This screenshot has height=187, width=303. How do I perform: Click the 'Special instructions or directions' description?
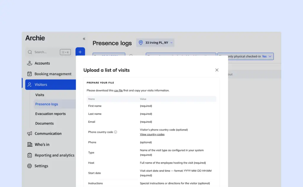175,183
